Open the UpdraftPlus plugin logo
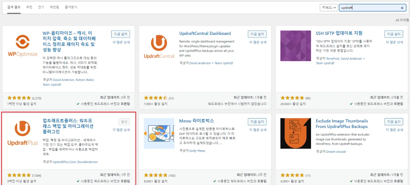Viewport: 410px width, 185px height. 22,133
